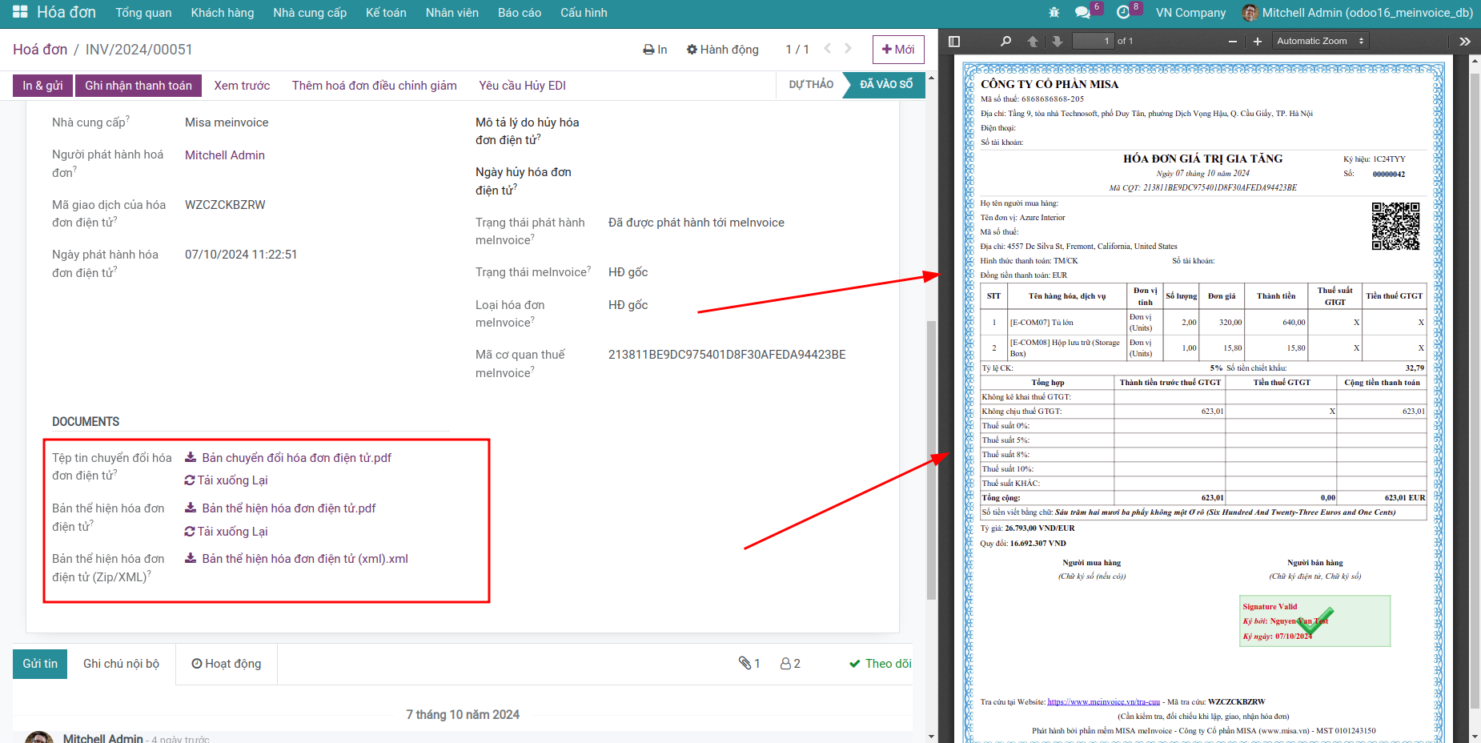Image resolution: width=1481 pixels, height=743 pixels.
Task: Download Bản chuyển đổi hóa đơn điện tử.pdf
Action: (296, 458)
